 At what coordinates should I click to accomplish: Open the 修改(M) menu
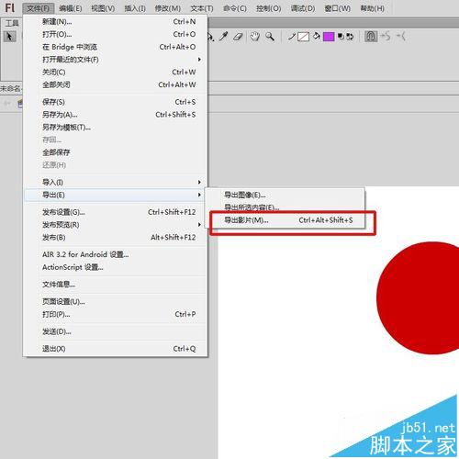(x=168, y=8)
